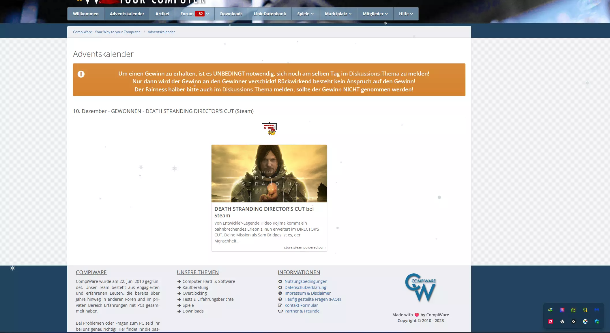610x333 pixels.
Task: Click the UNSERE THEMEN footer heading
Action: [x=198, y=272]
